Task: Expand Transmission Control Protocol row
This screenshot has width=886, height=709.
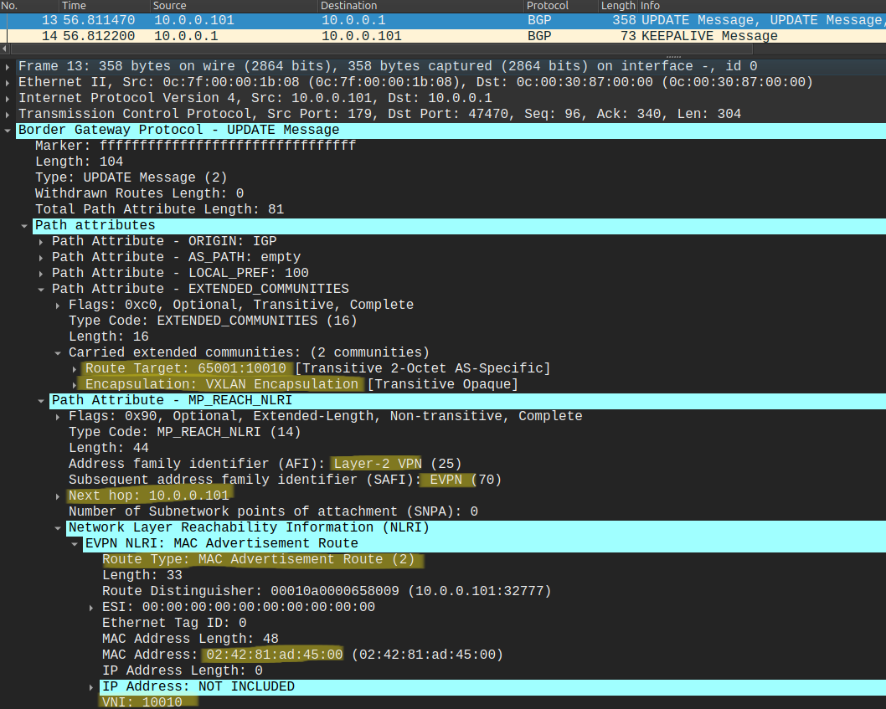Action: (8, 114)
